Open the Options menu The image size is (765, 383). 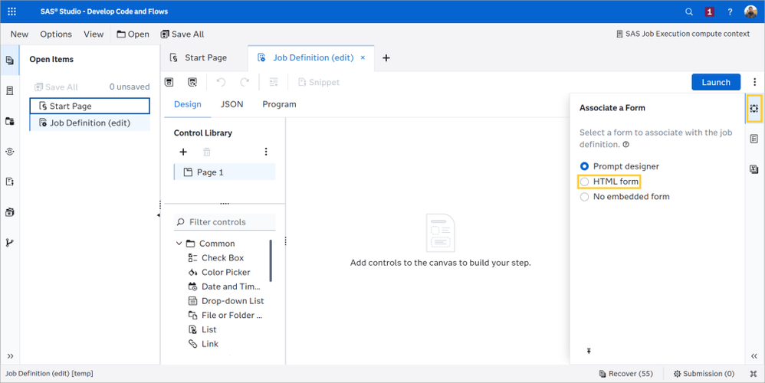[56, 34]
